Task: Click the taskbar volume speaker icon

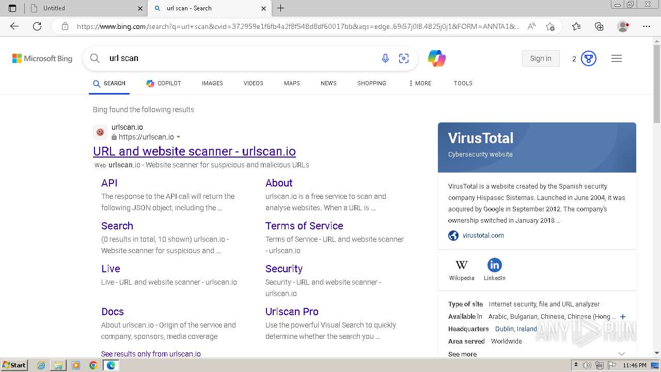Action: tap(587, 365)
